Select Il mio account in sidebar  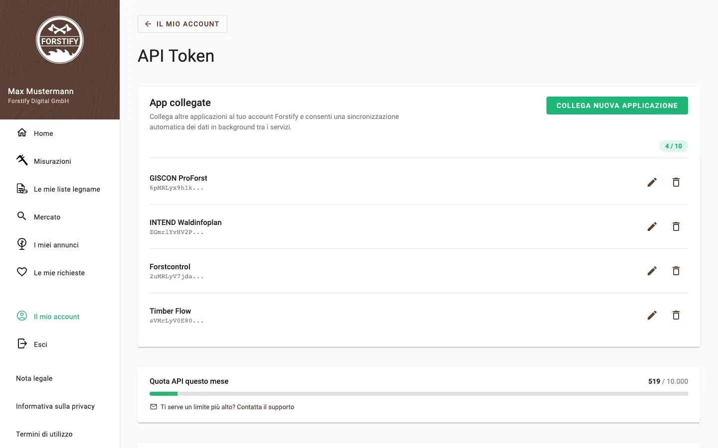click(x=60, y=316)
